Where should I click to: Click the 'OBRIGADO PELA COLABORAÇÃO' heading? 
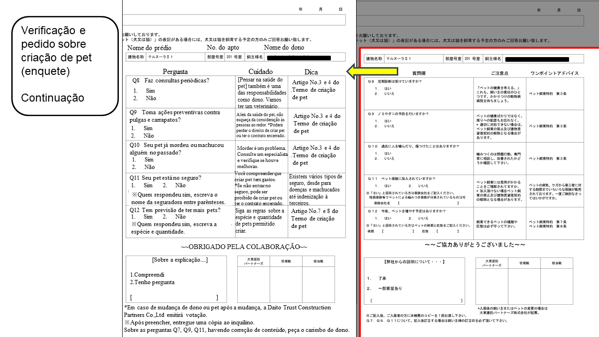244,246
